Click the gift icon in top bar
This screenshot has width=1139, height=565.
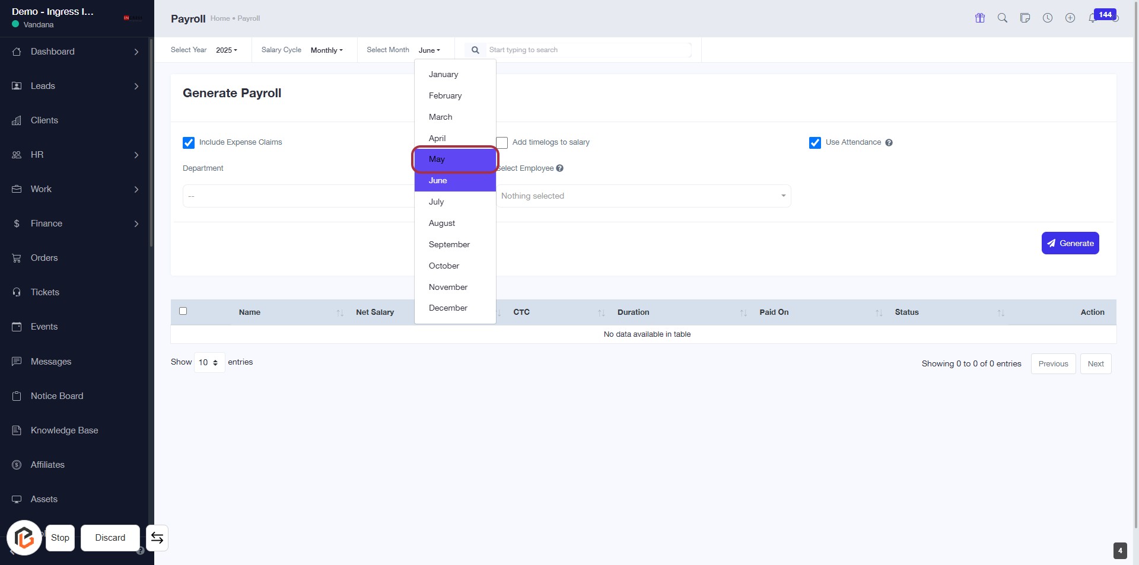[x=979, y=18]
